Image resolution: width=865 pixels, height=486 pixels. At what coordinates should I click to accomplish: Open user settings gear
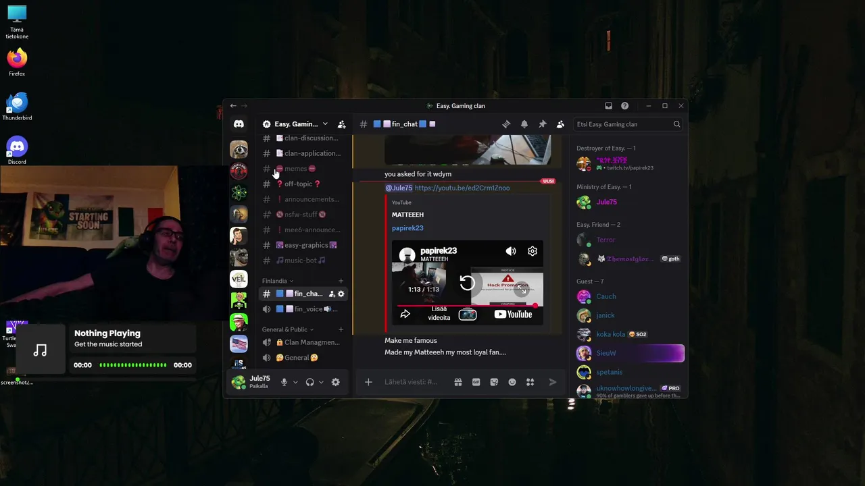[x=335, y=382]
